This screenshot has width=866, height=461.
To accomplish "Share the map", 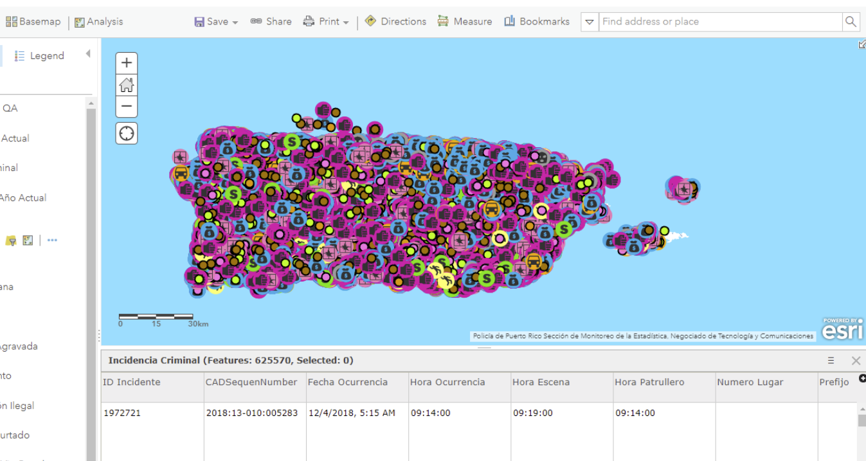I will click(271, 21).
